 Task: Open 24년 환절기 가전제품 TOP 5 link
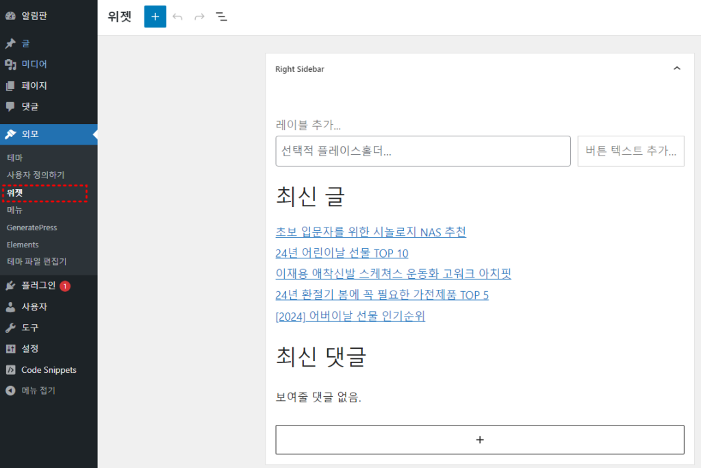point(382,295)
